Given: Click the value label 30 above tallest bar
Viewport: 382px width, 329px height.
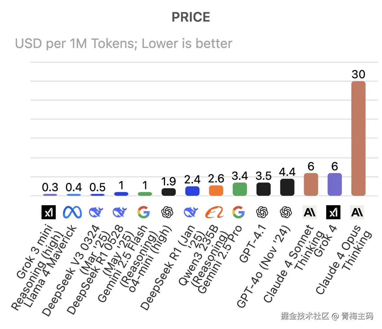Looking at the screenshot, I should (358, 75).
